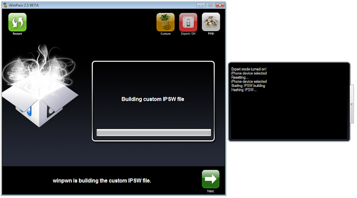
Task: Click the green Restart icon
Action: (x=17, y=22)
